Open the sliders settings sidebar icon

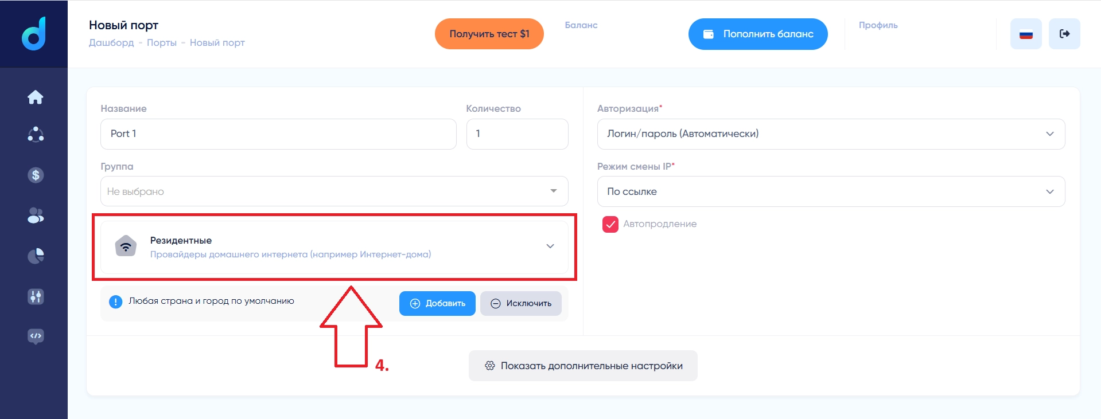tap(36, 296)
